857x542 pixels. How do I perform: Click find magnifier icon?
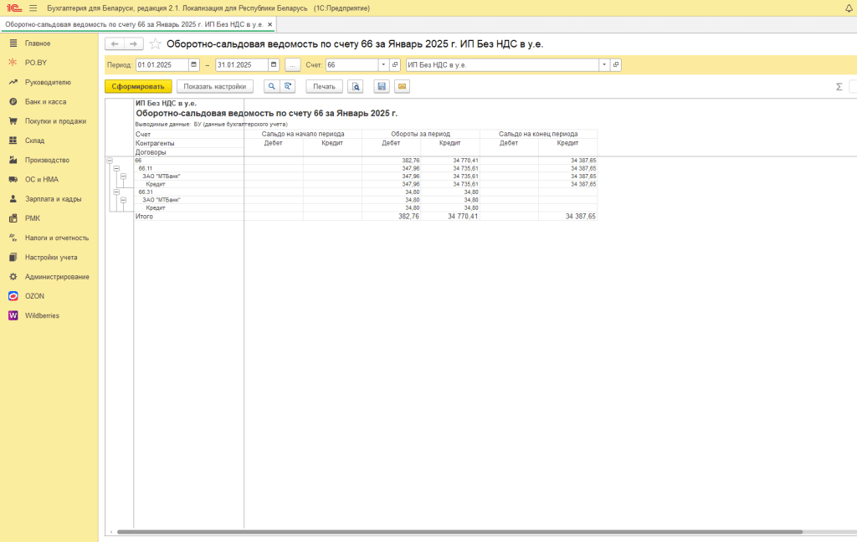coord(272,86)
